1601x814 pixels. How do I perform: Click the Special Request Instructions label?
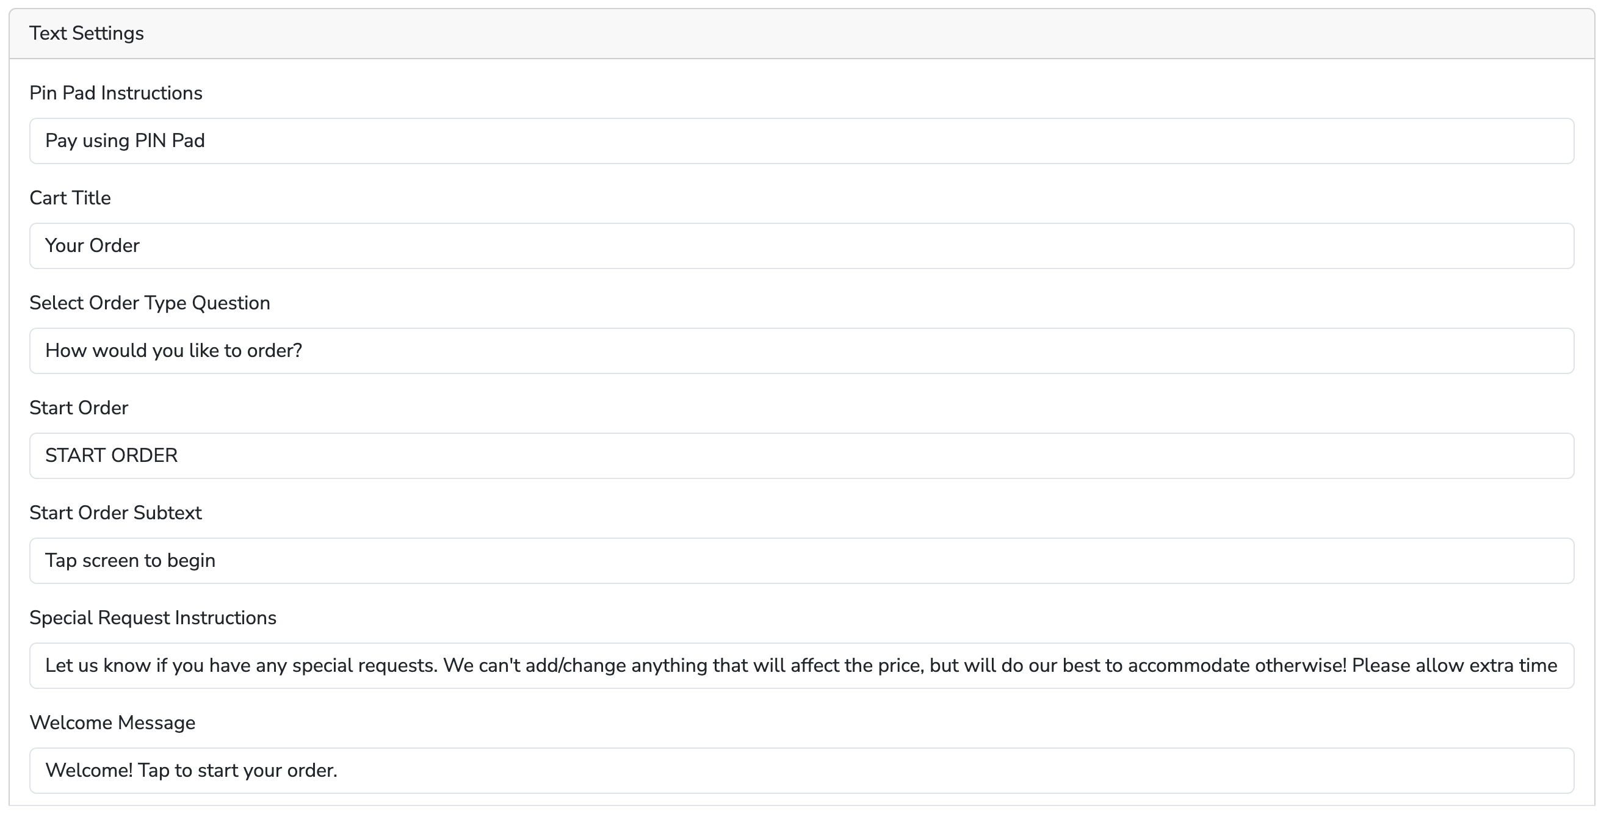click(x=152, y=618)
